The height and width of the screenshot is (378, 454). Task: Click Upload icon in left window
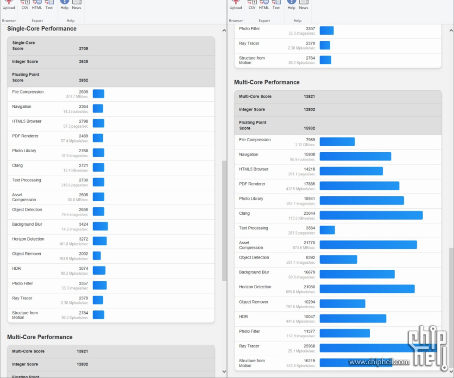9,4
